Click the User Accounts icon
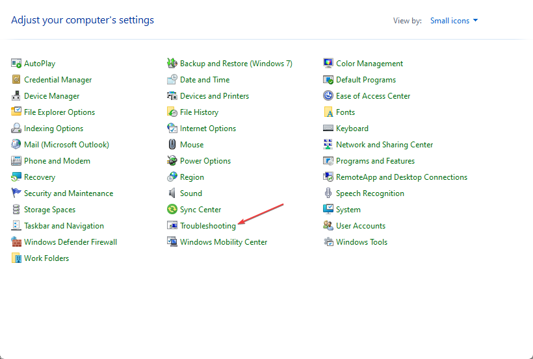Viewport: 533px width, 359px height. (x=328, y=225)
